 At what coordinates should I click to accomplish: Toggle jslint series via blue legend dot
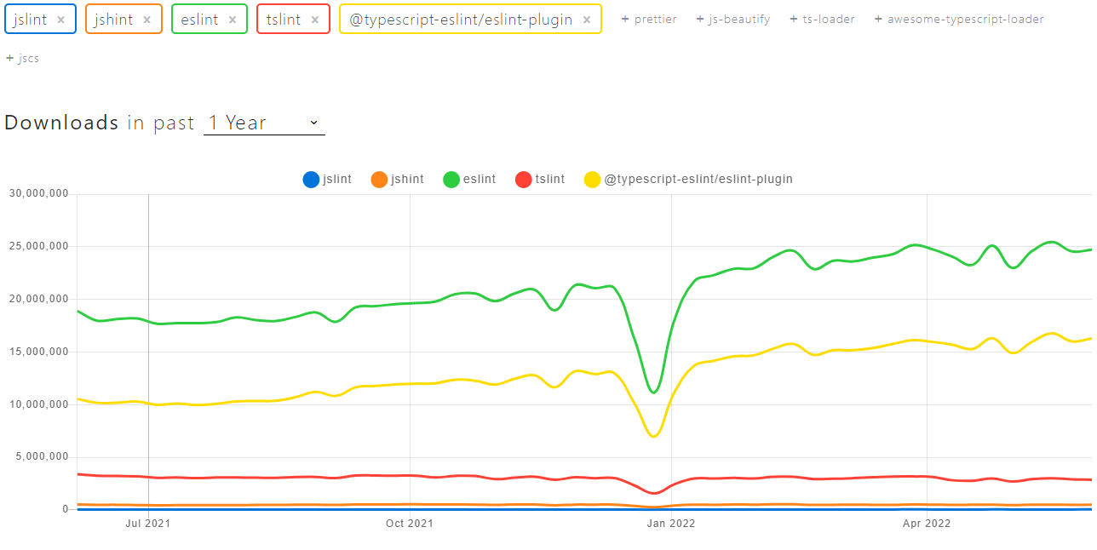click(311, 179)
